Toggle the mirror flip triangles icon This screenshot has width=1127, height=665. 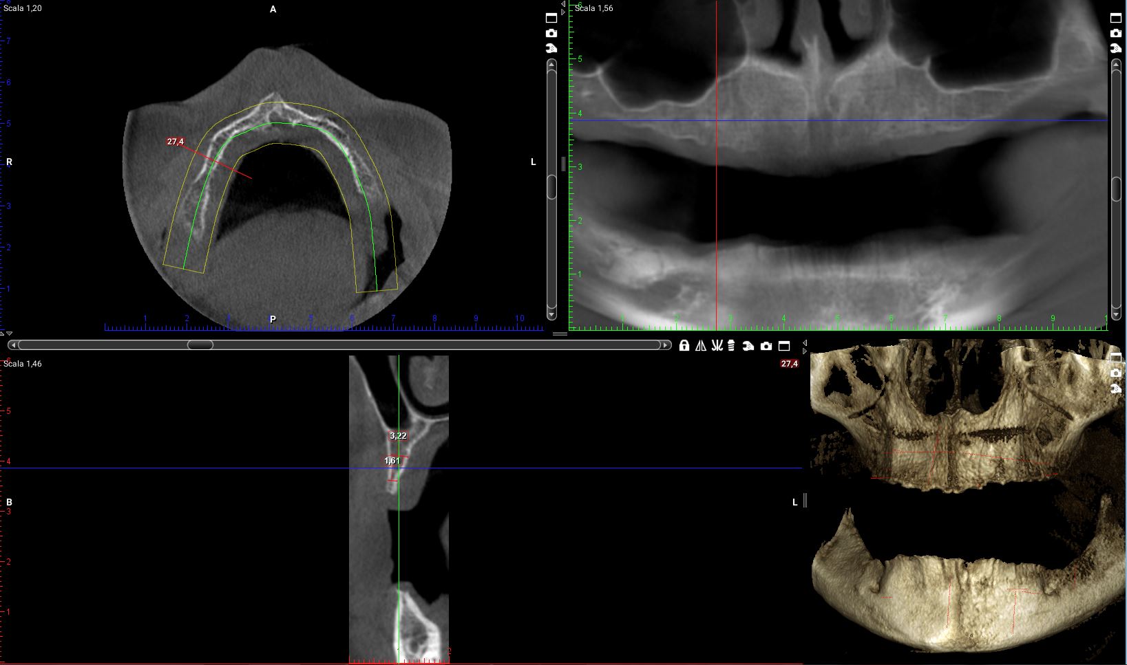701,346
